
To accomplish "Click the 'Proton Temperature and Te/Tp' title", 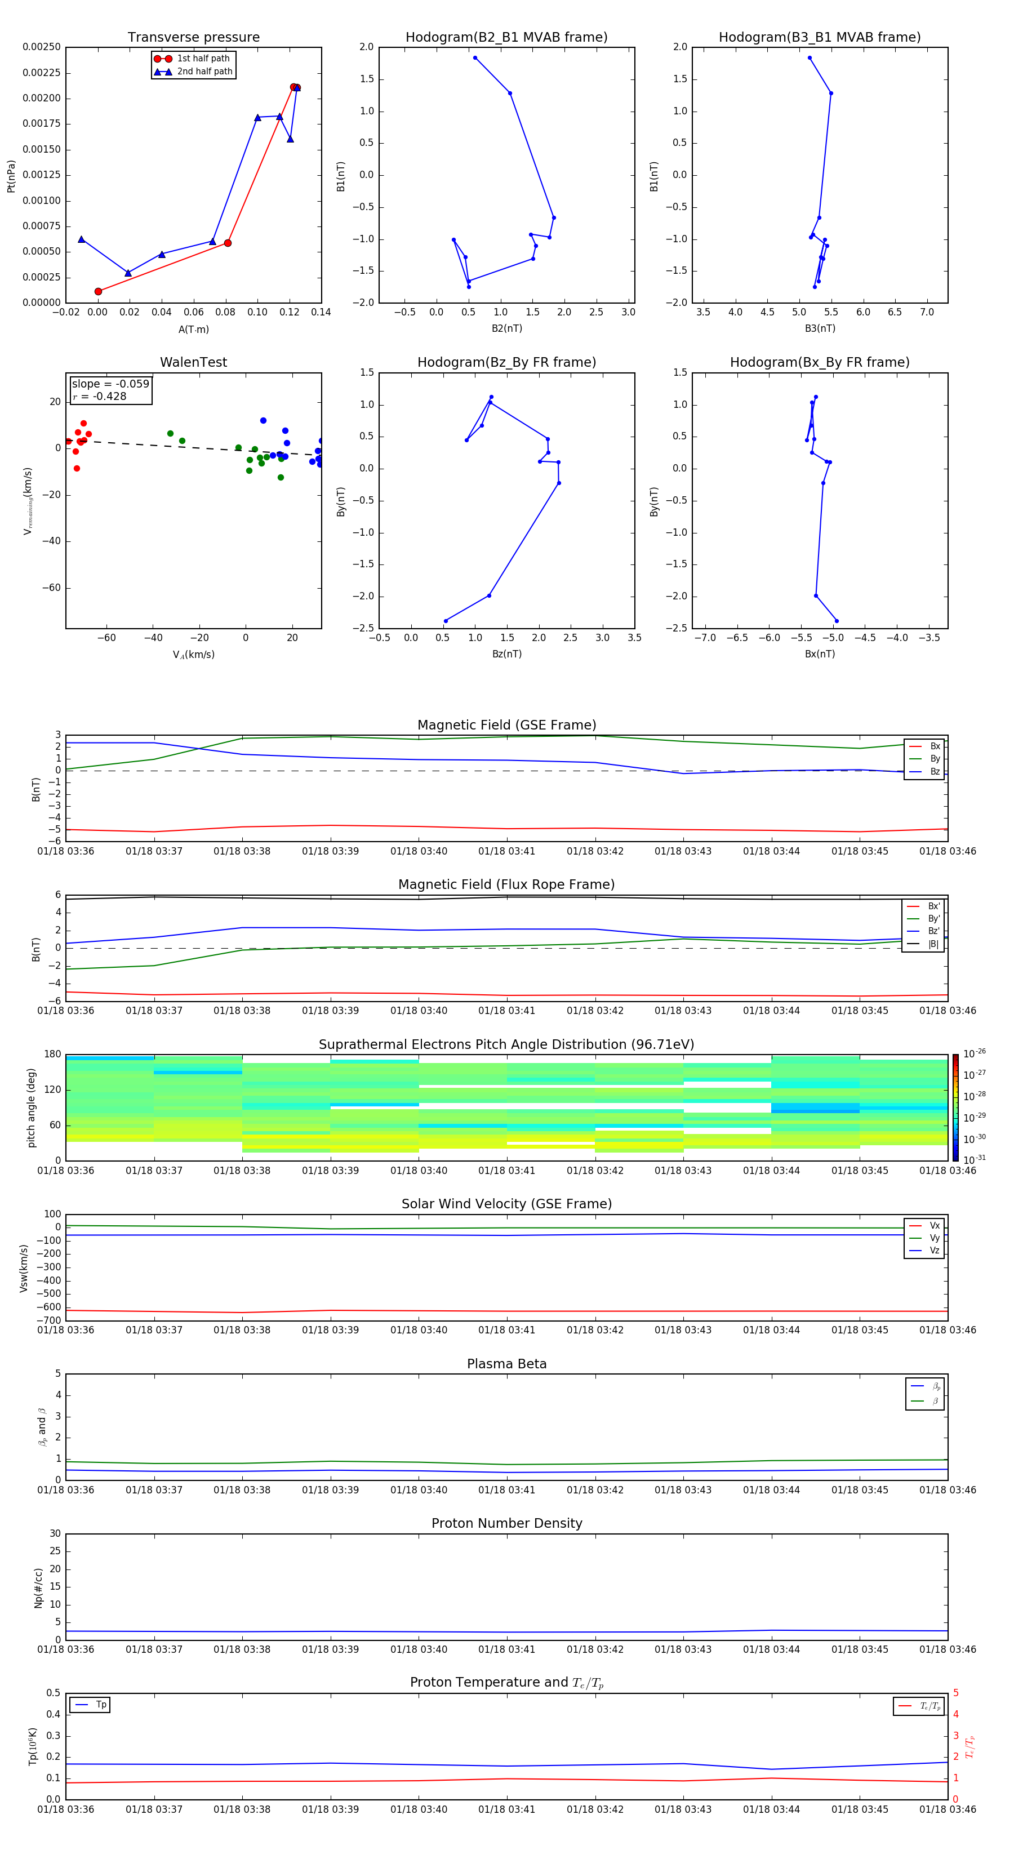I will (x=506, y=1683).
